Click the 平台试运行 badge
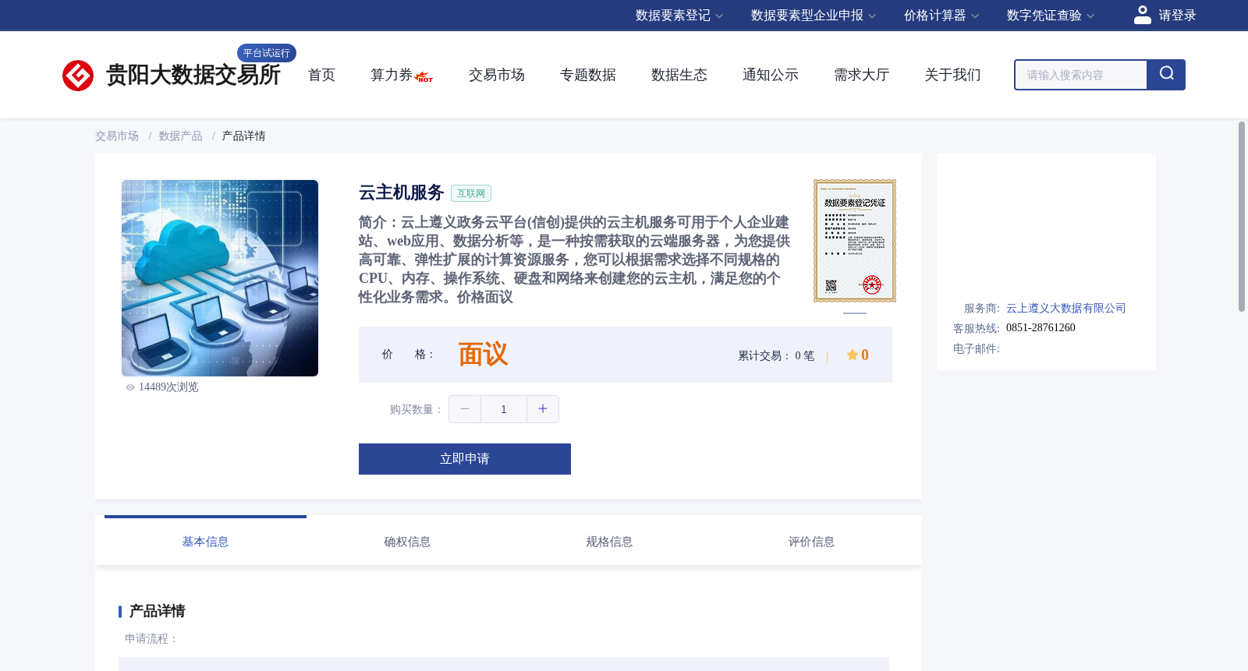The height and width of the screenshot is (671, 1248). 267,53
